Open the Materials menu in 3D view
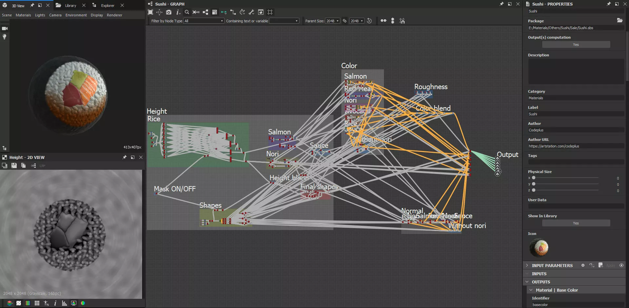This screenshot has width=629, height=308. 23,15
